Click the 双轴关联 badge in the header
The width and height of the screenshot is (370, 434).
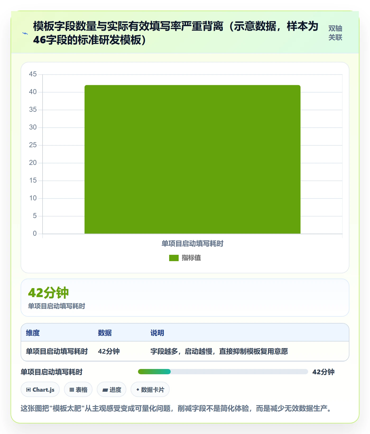tap(335, 33)
